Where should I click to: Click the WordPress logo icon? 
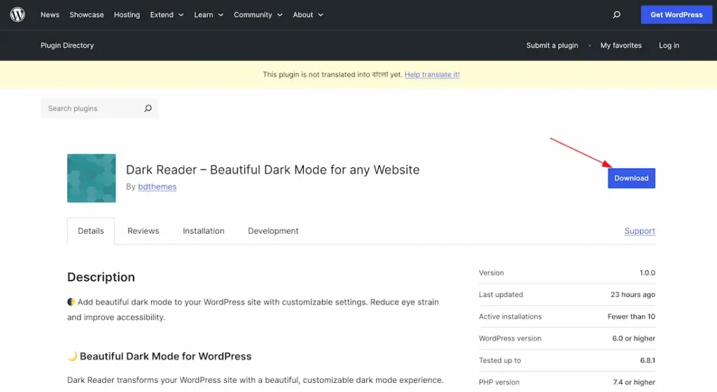(18, 15)
